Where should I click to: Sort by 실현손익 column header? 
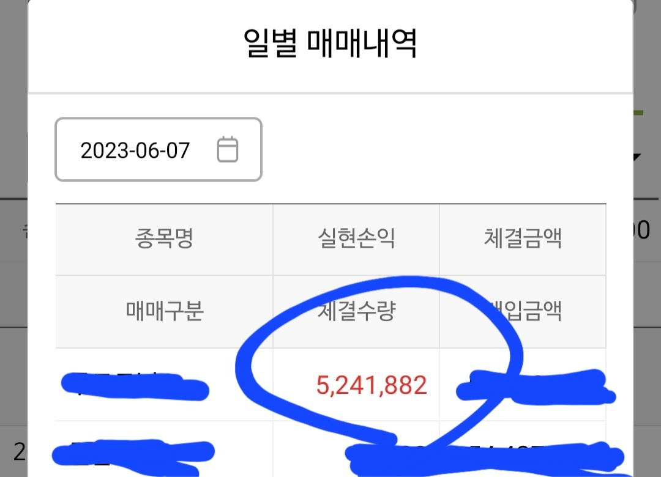(356, 239)
